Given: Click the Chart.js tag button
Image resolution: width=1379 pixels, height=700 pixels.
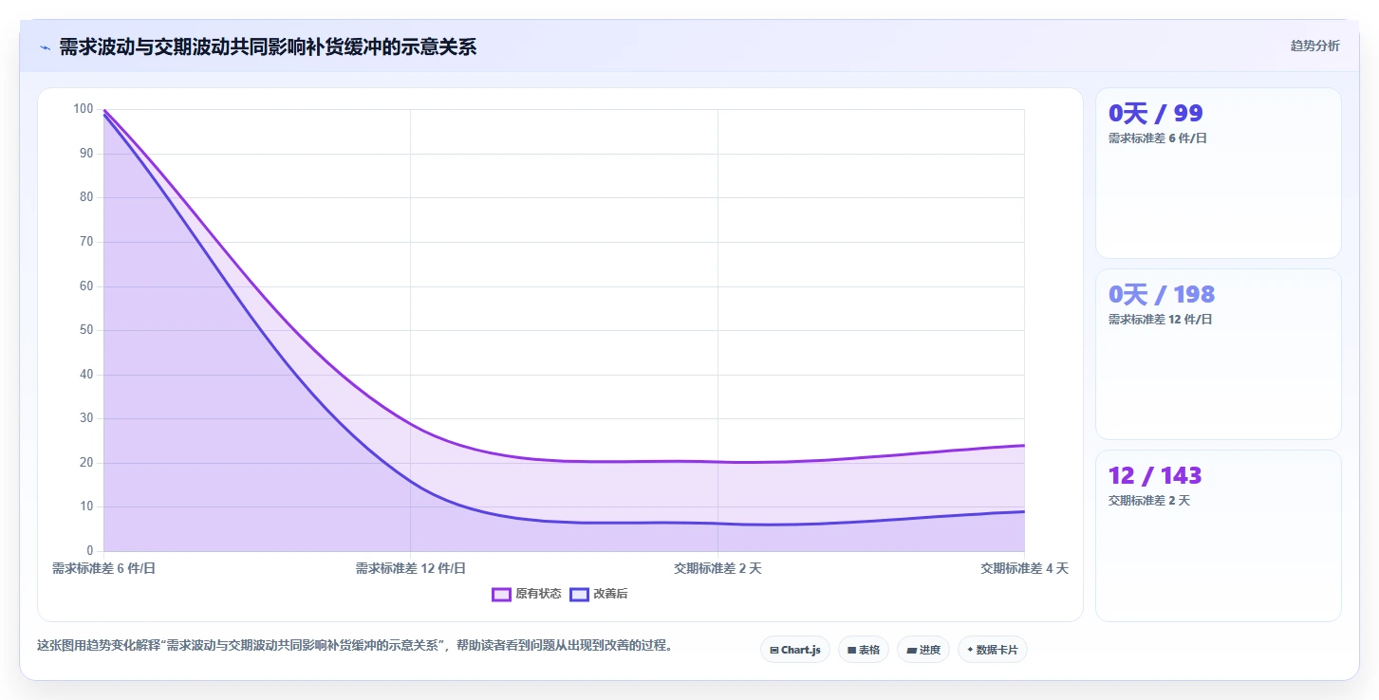Looking at the screenshot, I should coord(795,650).
